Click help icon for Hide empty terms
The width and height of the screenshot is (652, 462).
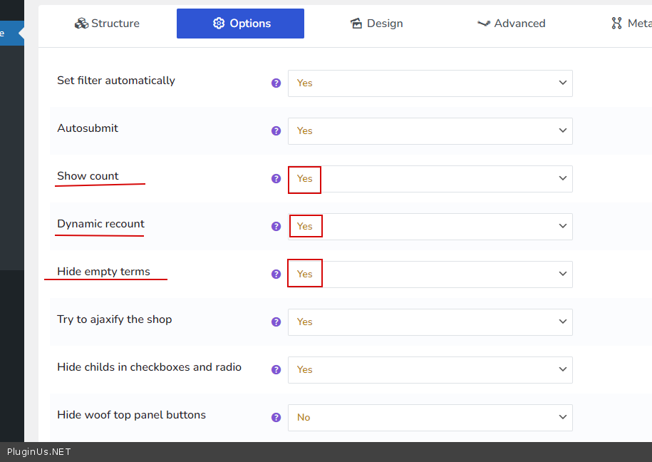pyautogui.click(x=276, y=274)
